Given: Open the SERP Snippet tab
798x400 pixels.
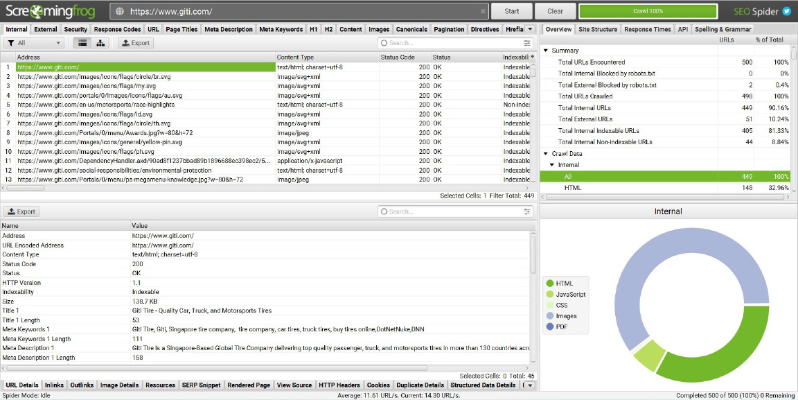Looking at the screenshot, I should click(201, 385).
